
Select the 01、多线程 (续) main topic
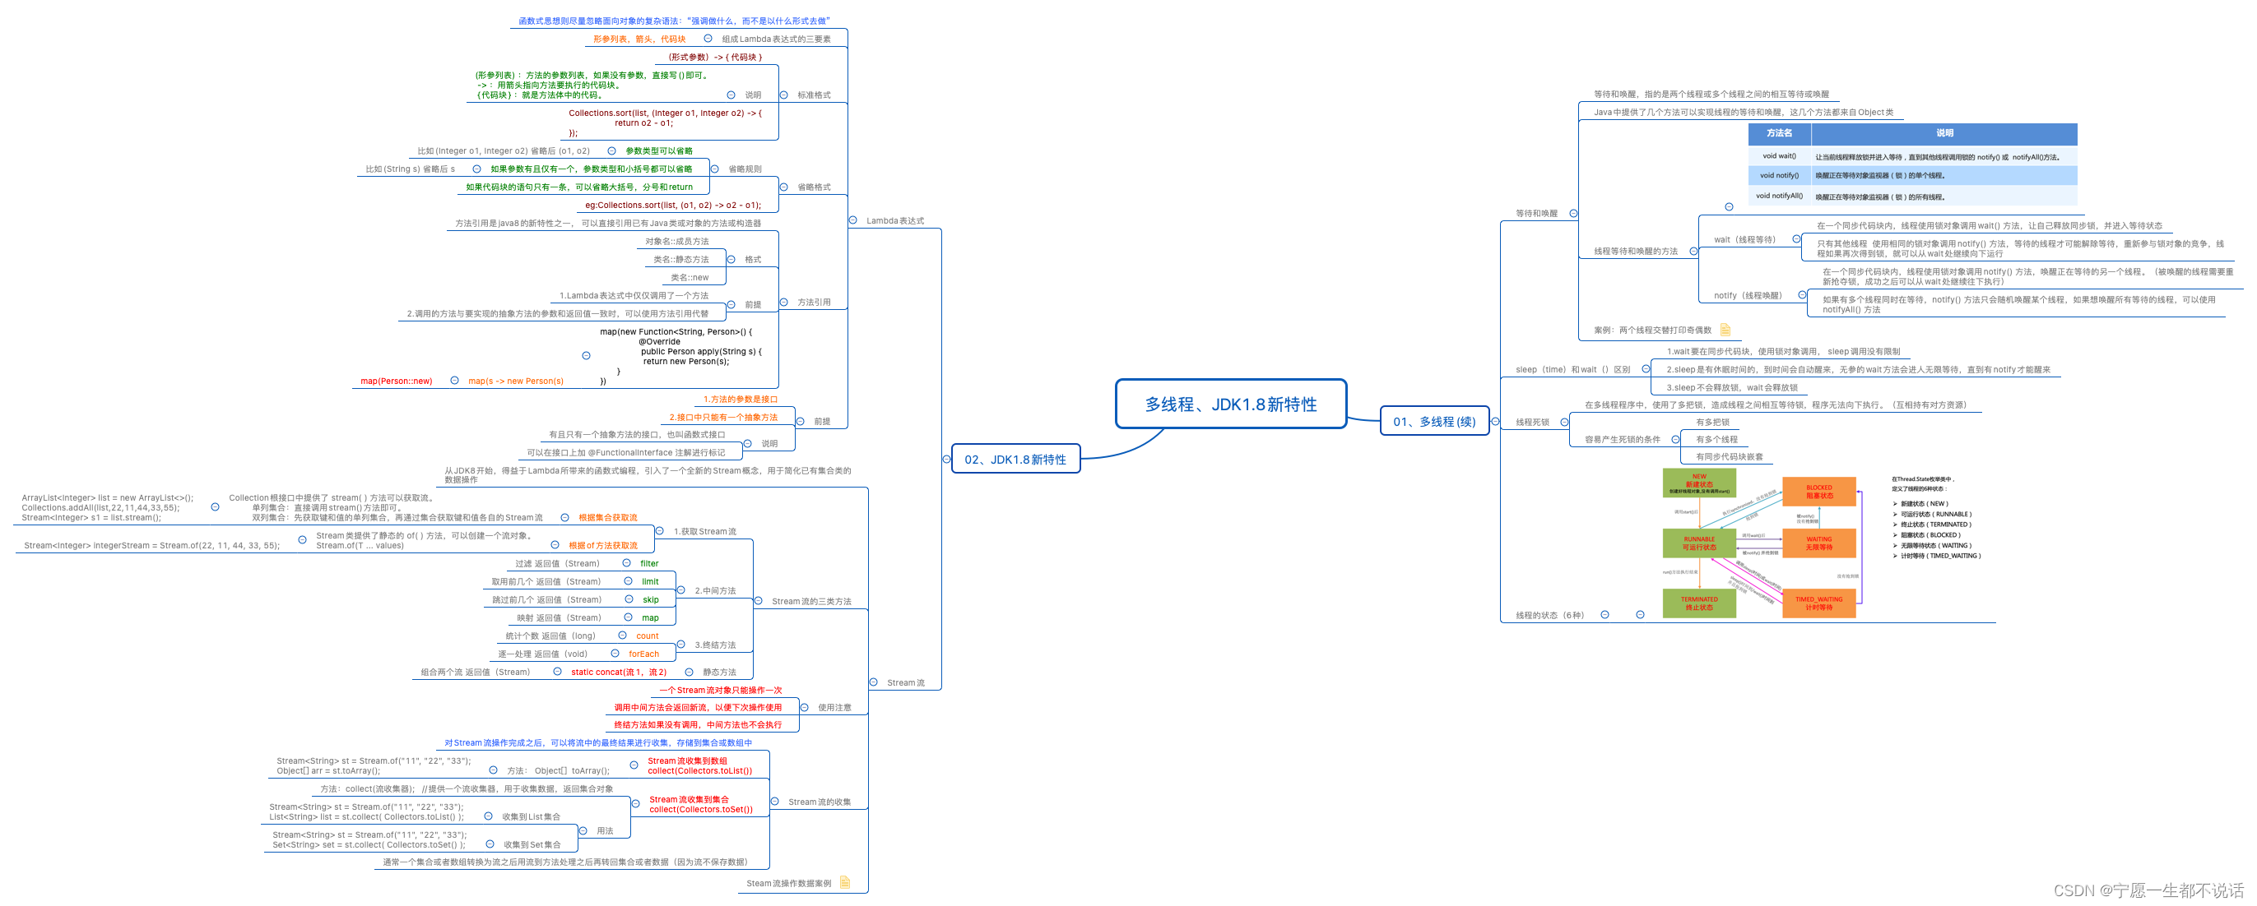pyautogui.click(x=1434, y=421)
